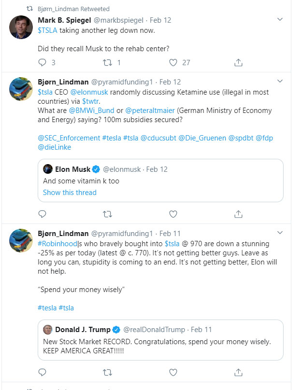Image resolution: width=301 pixels, height=390 pixels.
Task: Click the 'Show this thread' link
Action: (x=70, y=192)
